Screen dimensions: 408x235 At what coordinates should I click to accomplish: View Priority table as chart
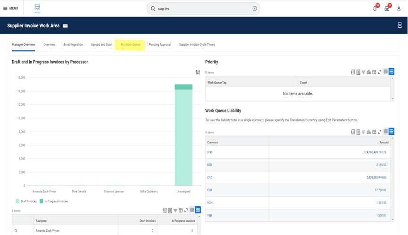point(369,72)
